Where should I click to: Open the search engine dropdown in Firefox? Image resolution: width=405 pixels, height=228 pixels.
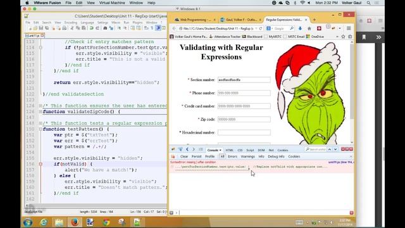[x=272, y=28]
